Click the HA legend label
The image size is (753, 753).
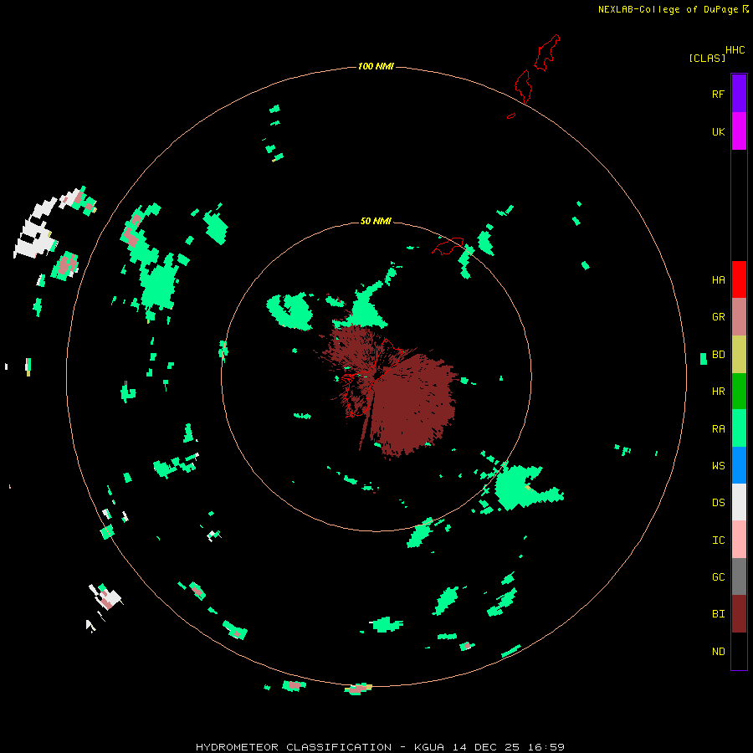click(x=718, y=279)
